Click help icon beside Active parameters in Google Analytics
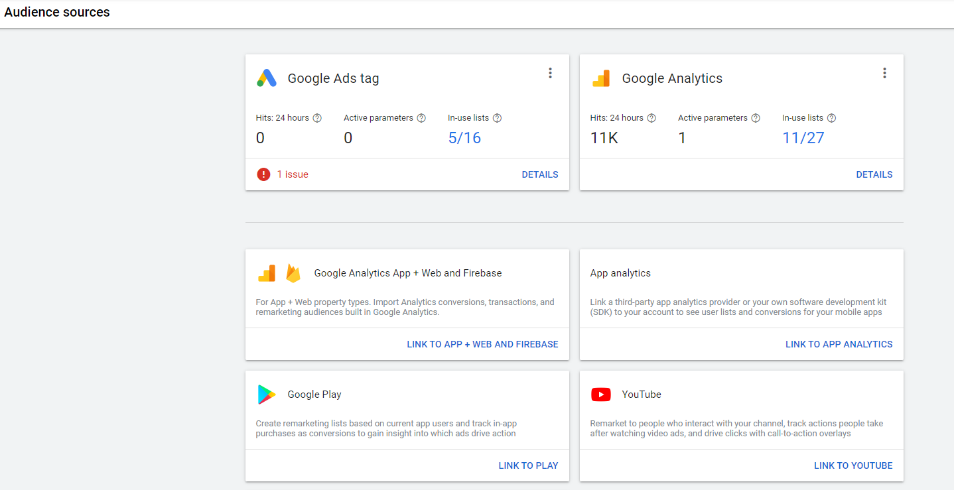The width and height of the screenshot is (954, 490). click(x=756, y=118)
